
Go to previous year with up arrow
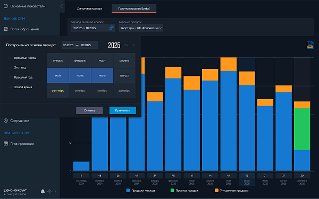[126, 45]
